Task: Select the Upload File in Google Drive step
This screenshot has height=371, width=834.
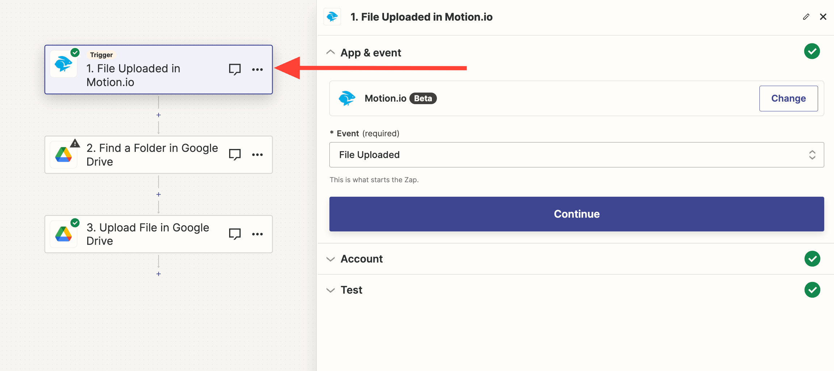Action: click(x=148, y=234)
